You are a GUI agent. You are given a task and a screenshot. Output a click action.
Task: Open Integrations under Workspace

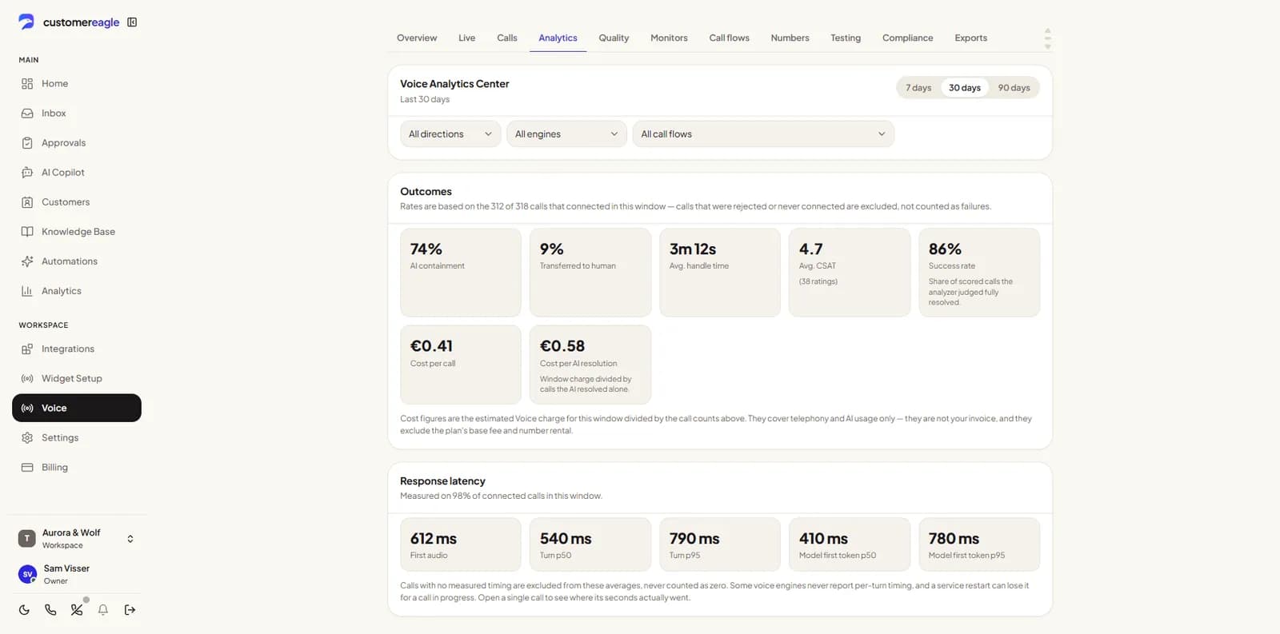77,349
